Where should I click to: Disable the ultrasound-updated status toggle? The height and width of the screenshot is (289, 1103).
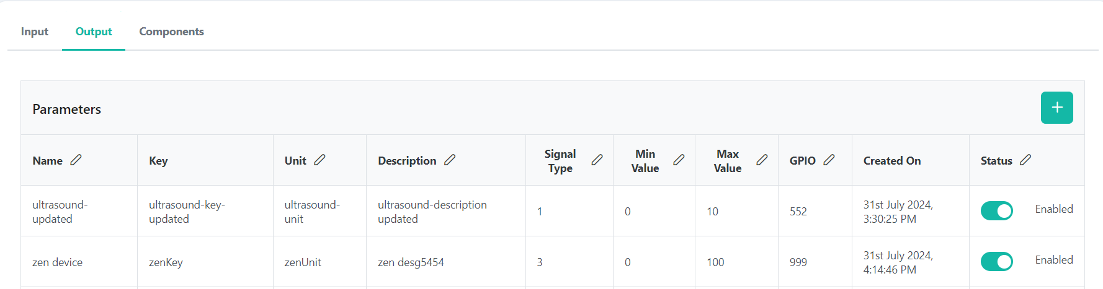[996, 211]
